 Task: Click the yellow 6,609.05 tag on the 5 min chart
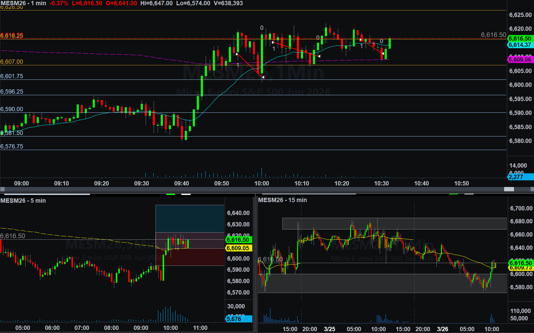point(238,248)
